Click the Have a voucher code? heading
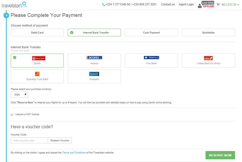Image resolution: width=242 pixels, height=162 pixels. click(x=32, y=127)
